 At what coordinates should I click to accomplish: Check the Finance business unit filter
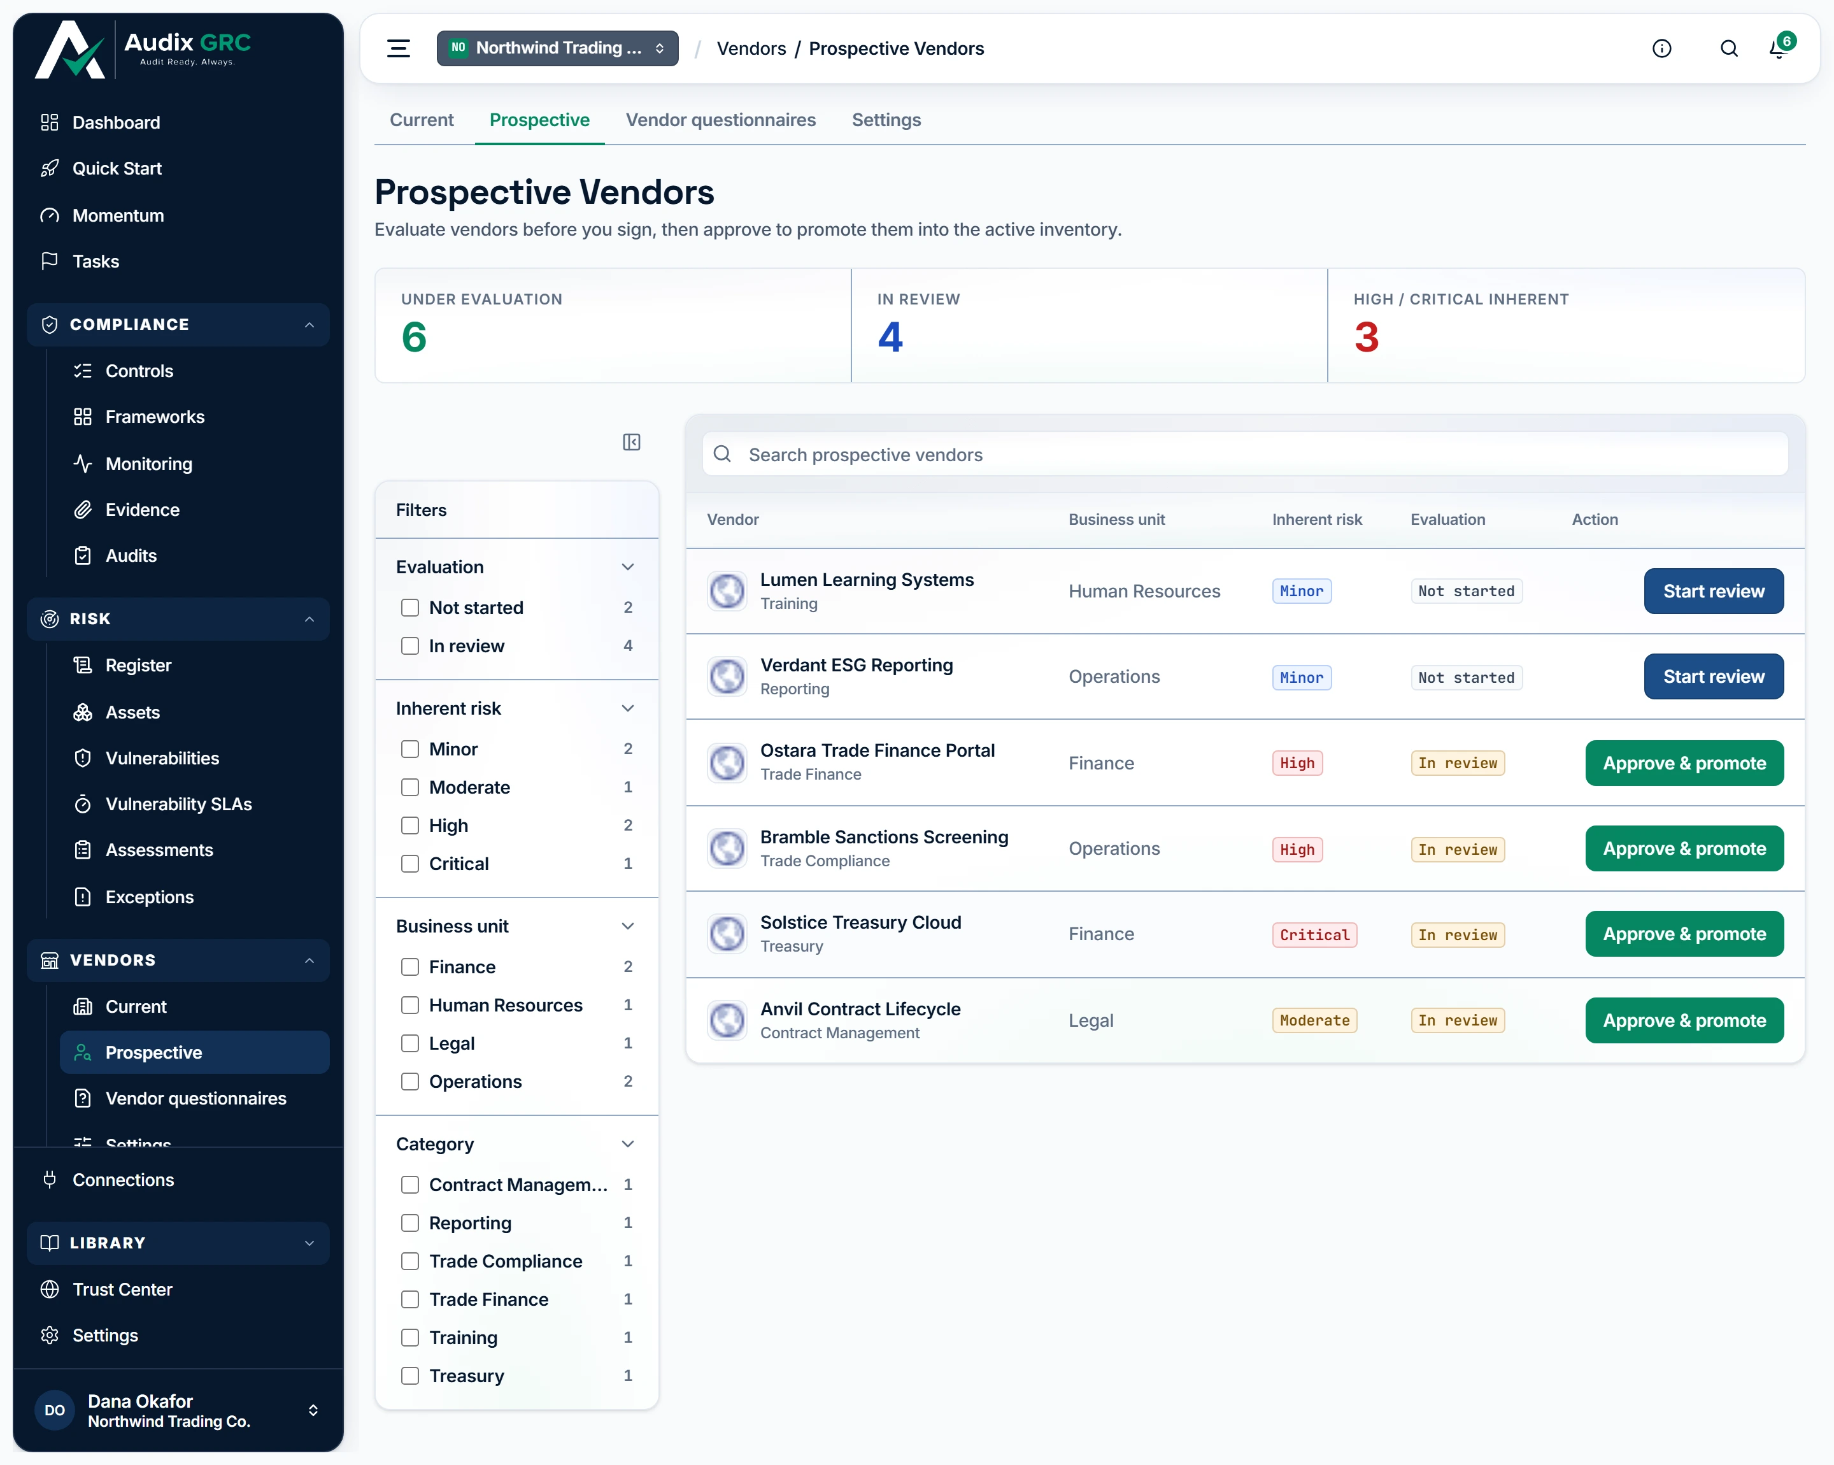(410, 966)
